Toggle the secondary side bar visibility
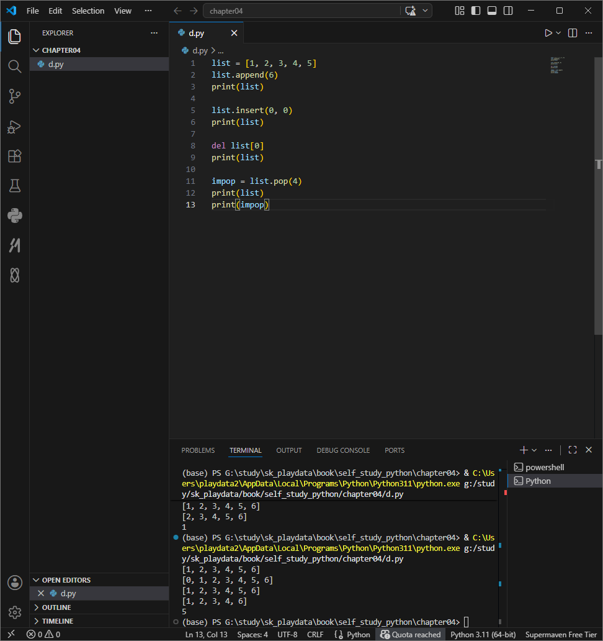Viewport: 603px width, 641px height. [x=508, y=11]
